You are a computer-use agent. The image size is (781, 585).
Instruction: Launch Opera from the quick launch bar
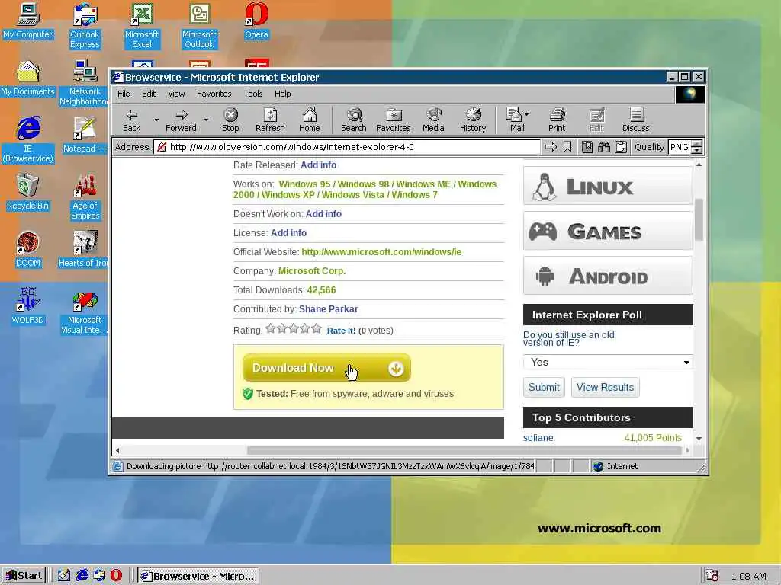coord(116,576)
